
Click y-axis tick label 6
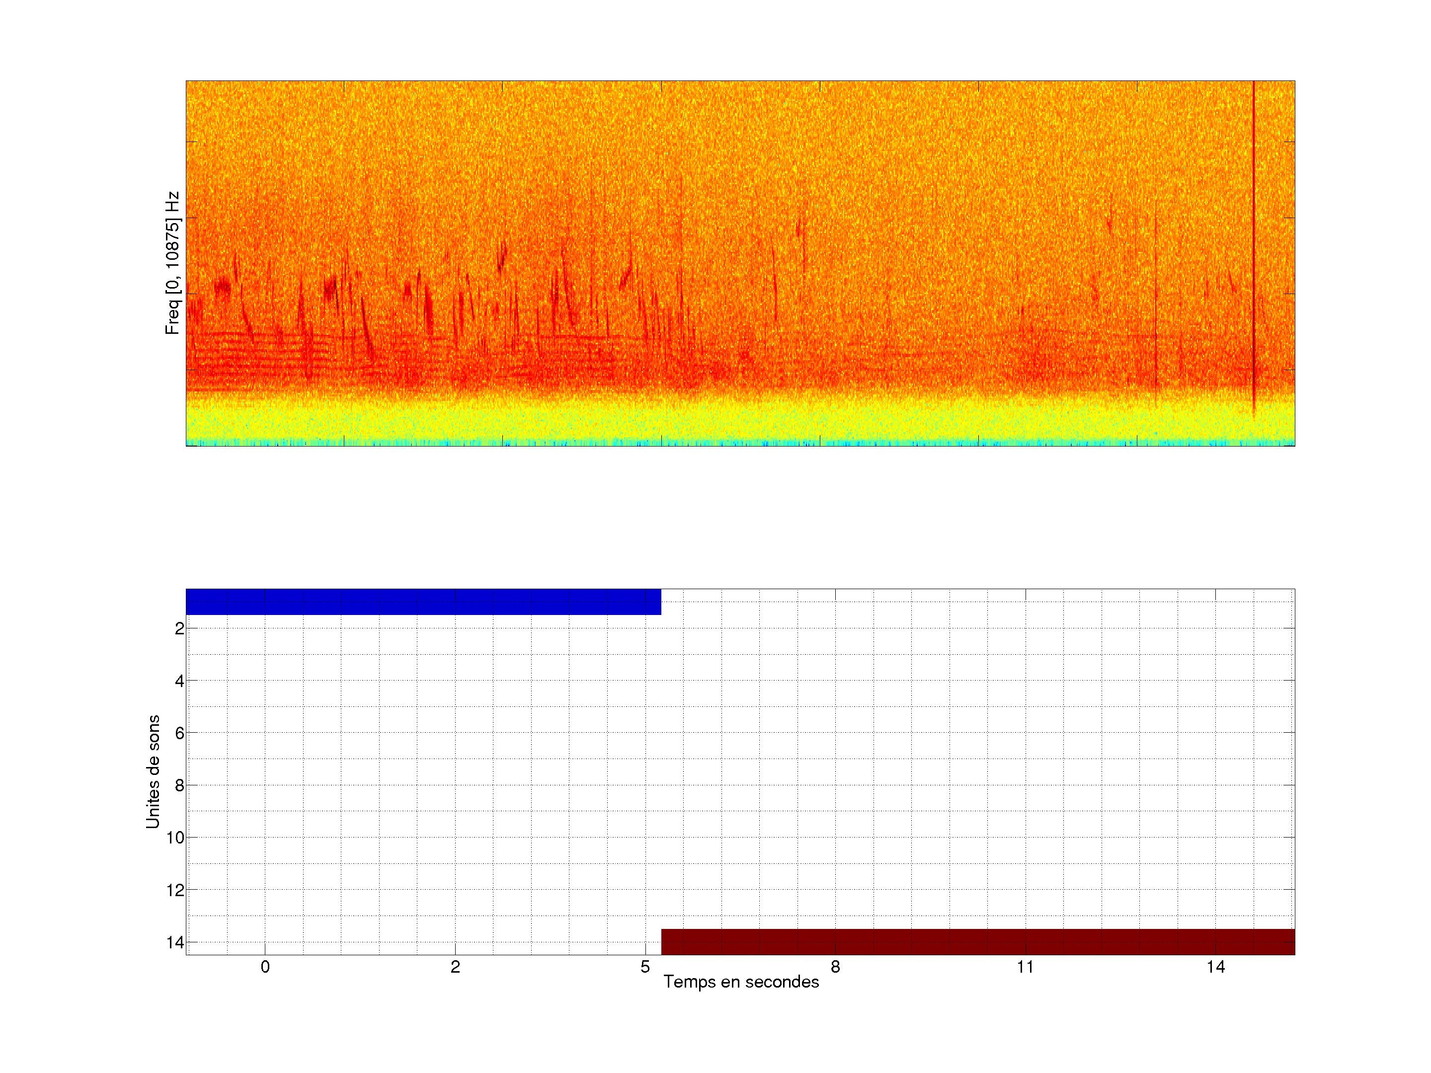[x=179, y=733]
